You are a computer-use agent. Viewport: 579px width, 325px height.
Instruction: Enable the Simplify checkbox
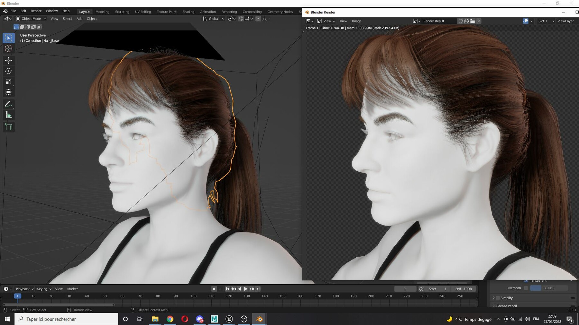tap(498, 298)
